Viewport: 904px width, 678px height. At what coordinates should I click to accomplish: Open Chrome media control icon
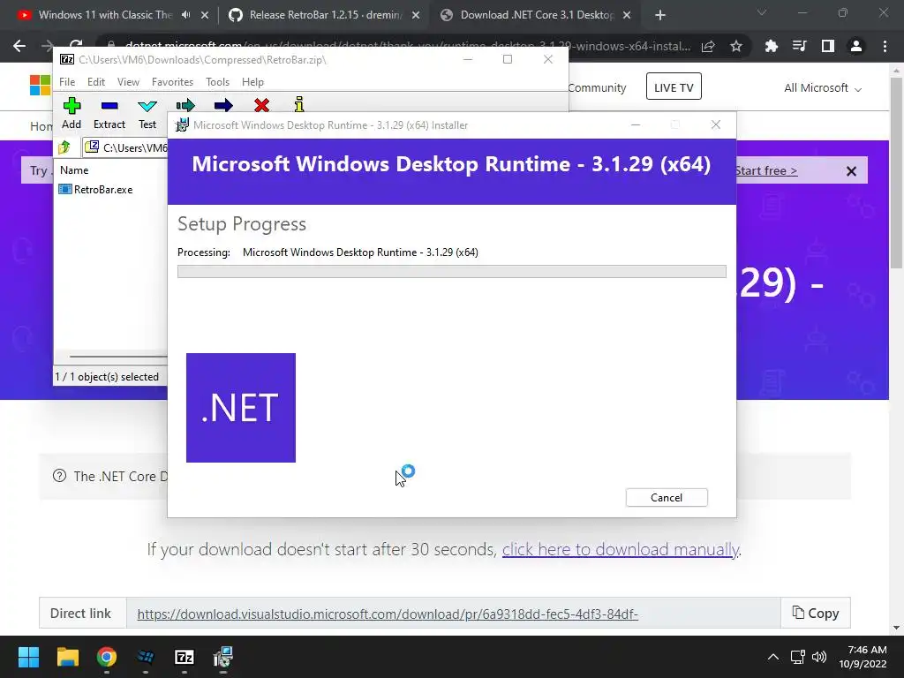tap(799, 46)
